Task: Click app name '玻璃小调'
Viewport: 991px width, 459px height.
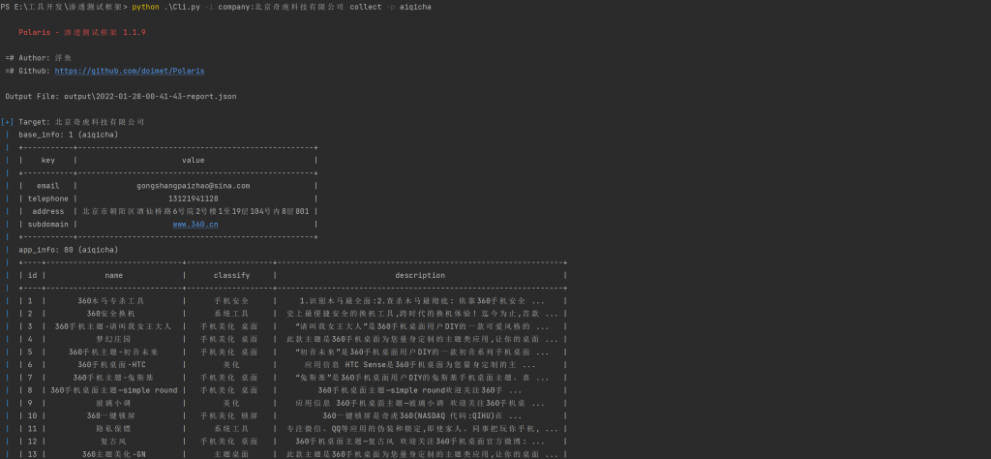Action: pyautogui.click(x=113, y=403)
